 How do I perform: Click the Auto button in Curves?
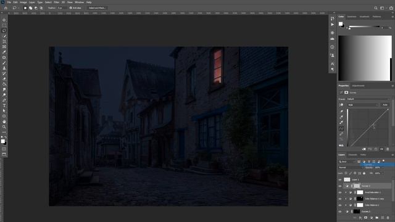coord(385,105)
